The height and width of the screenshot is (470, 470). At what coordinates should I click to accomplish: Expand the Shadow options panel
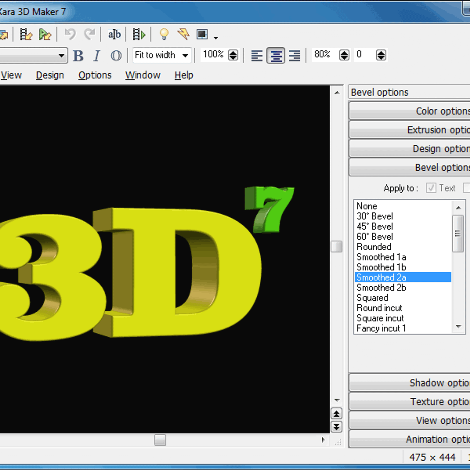pos(410,382)
